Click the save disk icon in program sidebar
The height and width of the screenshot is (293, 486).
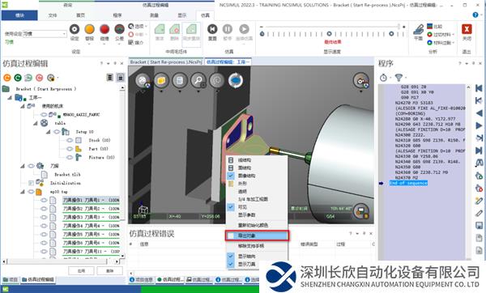pyautogui.click(x=479, y=225)
